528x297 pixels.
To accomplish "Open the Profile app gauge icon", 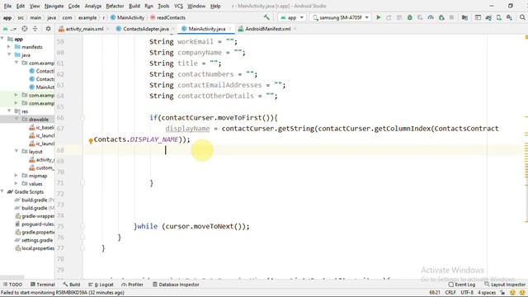I will [431, 17].
